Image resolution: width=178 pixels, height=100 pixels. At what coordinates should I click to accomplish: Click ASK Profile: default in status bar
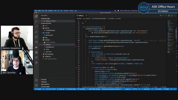94,89
